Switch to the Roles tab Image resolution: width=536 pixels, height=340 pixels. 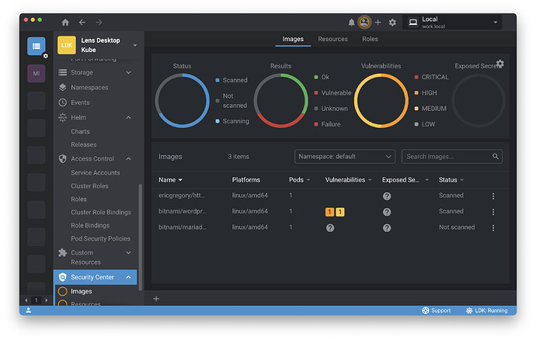370,39
